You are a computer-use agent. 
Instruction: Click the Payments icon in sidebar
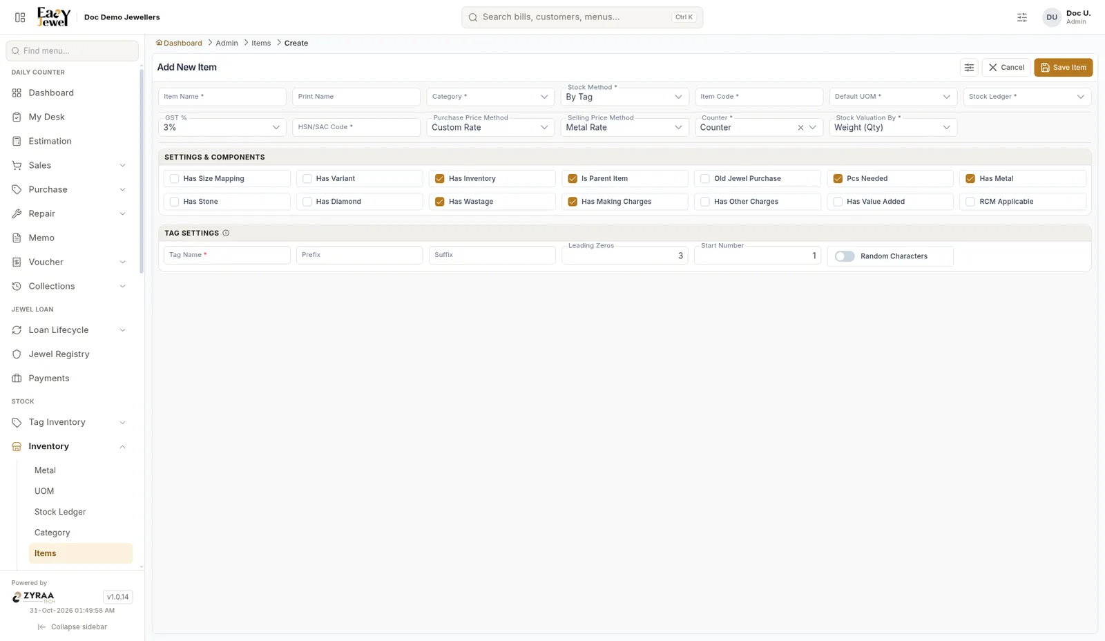17,378
